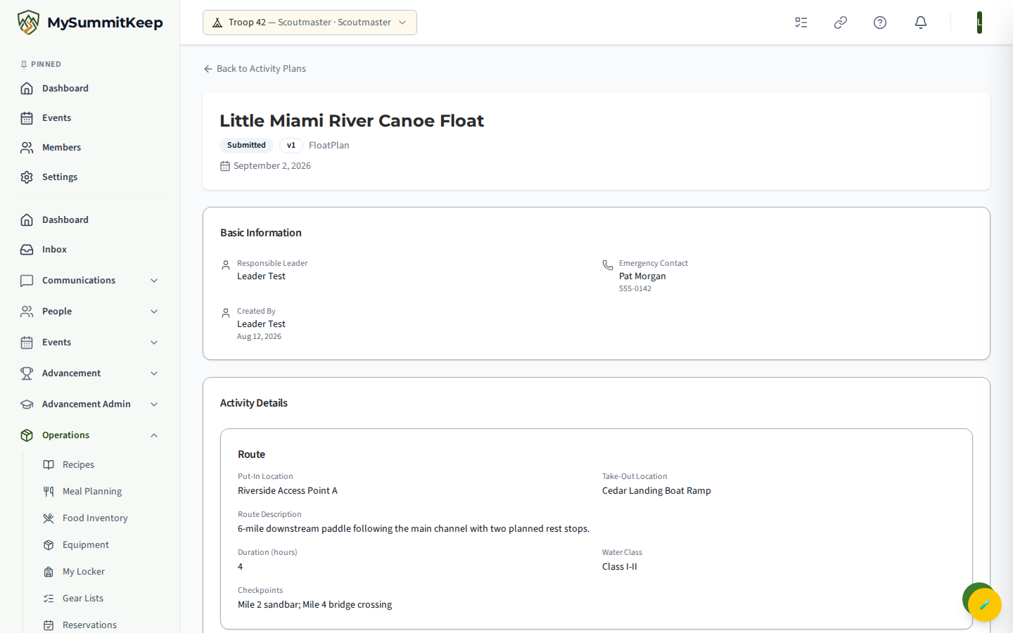
Task: Click the Inbox tray icon
Action: tap(27, 249)
